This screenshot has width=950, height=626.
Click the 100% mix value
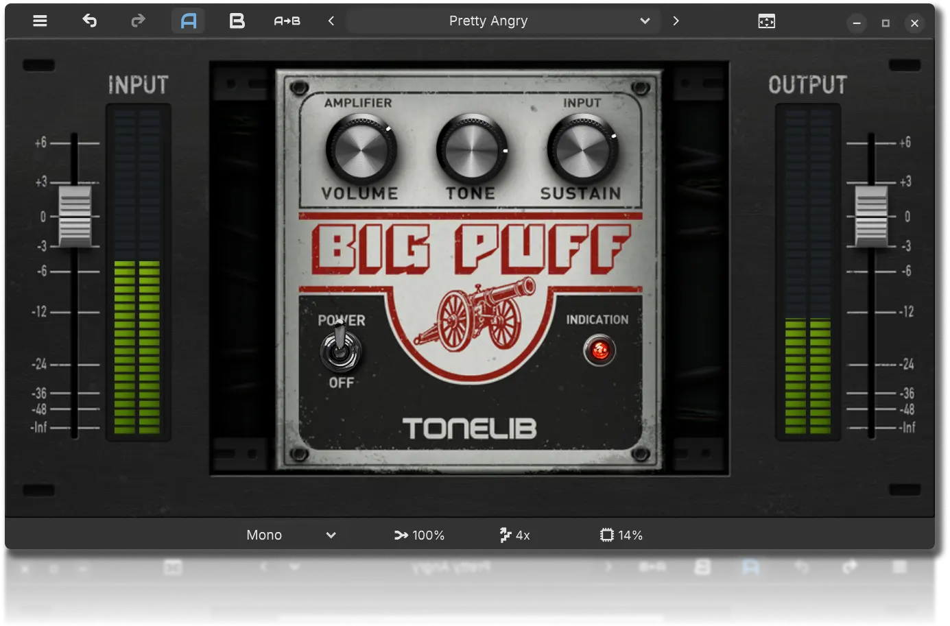(429, 535)
